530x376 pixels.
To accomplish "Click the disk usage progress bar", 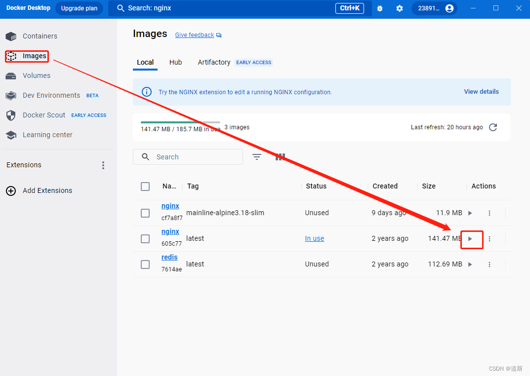I will tap(180, 122).
